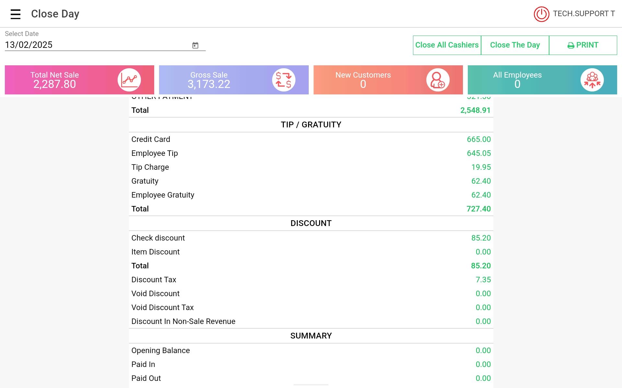The image size is (622, 388).
Task: Click the Close All Cashiers button
Action: click(447, 45)
